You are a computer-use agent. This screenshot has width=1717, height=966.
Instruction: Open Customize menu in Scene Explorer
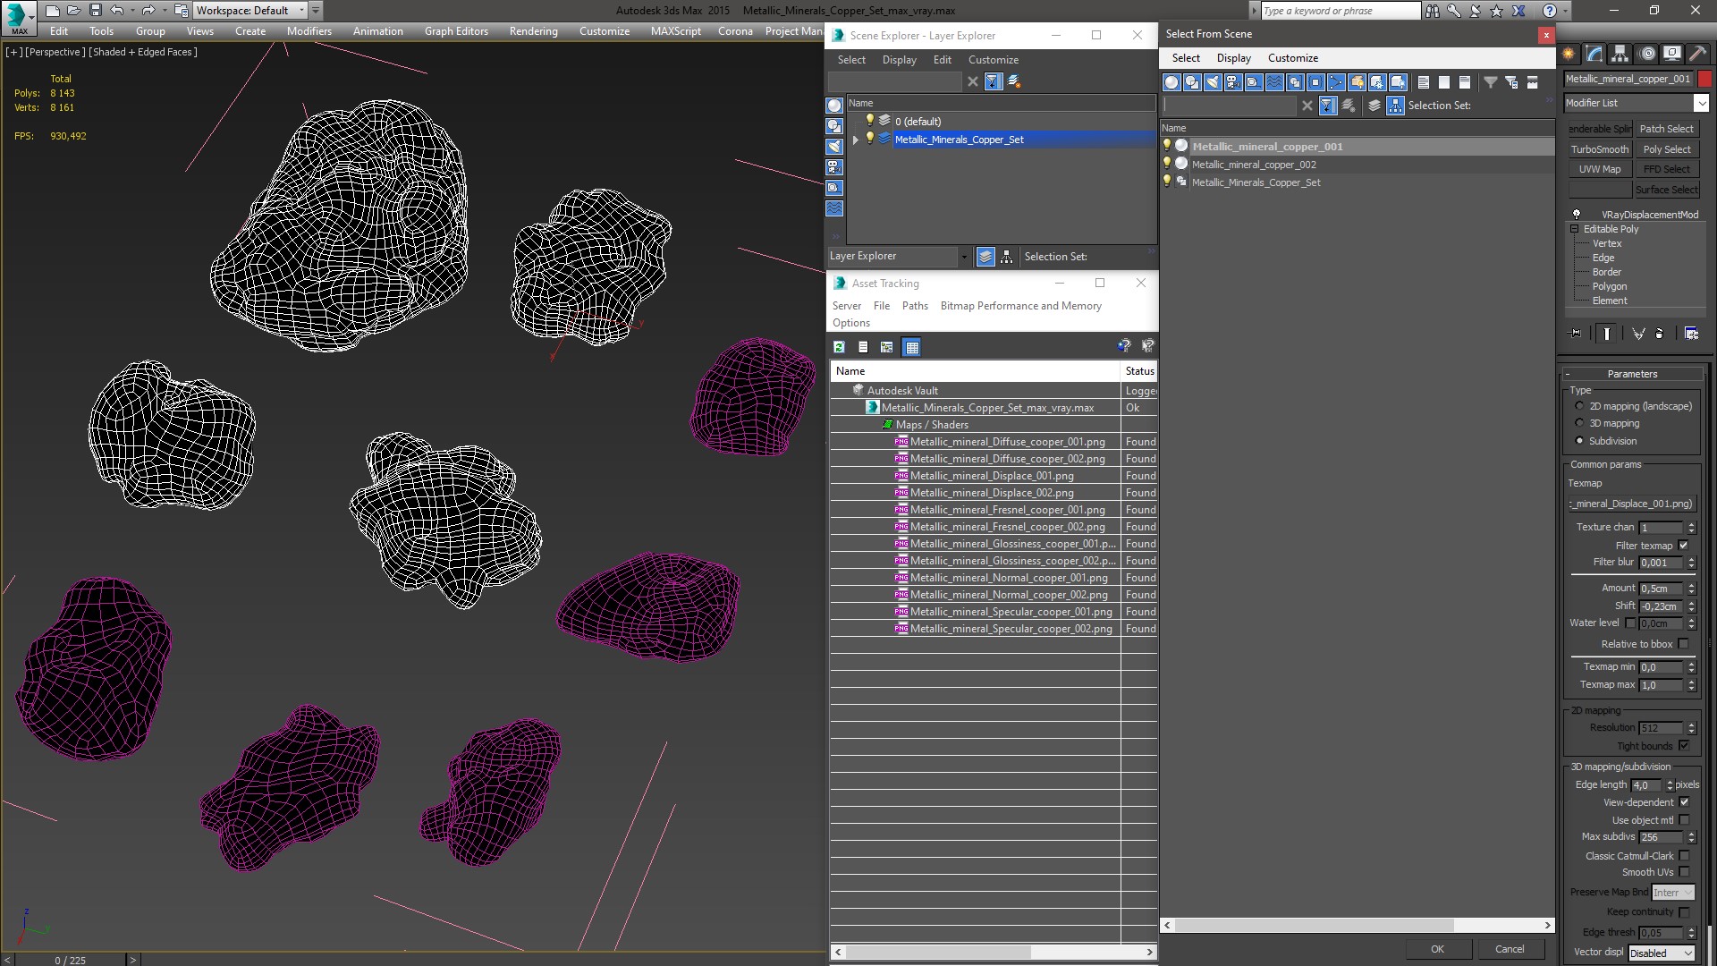993,60
